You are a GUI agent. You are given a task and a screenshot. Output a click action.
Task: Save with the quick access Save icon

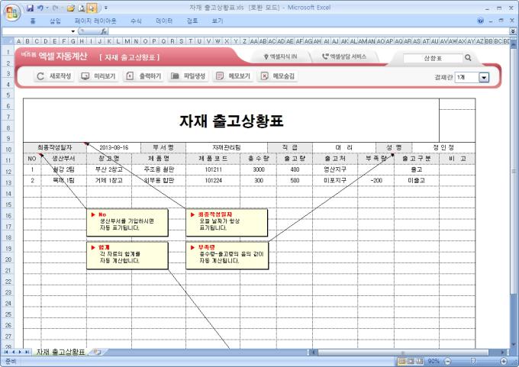[30, 8]
